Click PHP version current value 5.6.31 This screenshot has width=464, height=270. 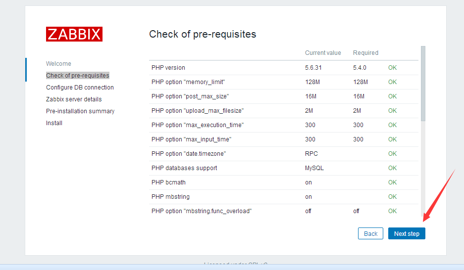tap(313, 68)
